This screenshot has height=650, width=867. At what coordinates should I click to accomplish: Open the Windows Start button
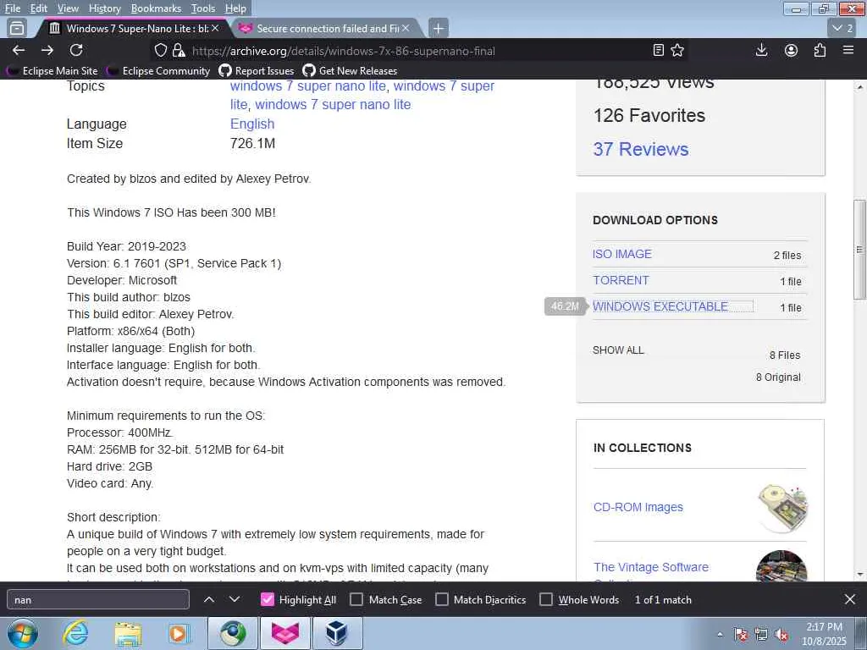coord(22,633)
